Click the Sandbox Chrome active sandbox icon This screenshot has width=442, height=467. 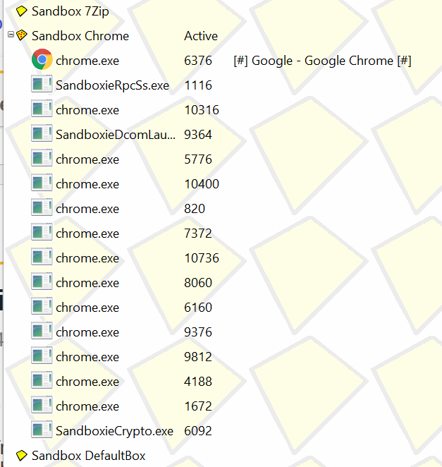pyautogui.click(x=21, y=35)
